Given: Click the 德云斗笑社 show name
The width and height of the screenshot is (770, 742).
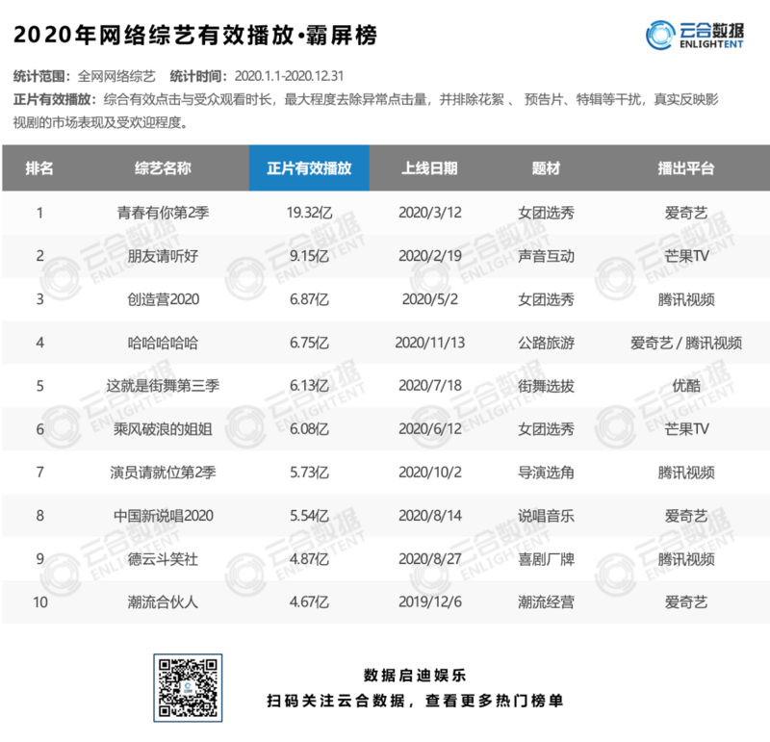Looking at the screenshot, I should tap(163, 559).
